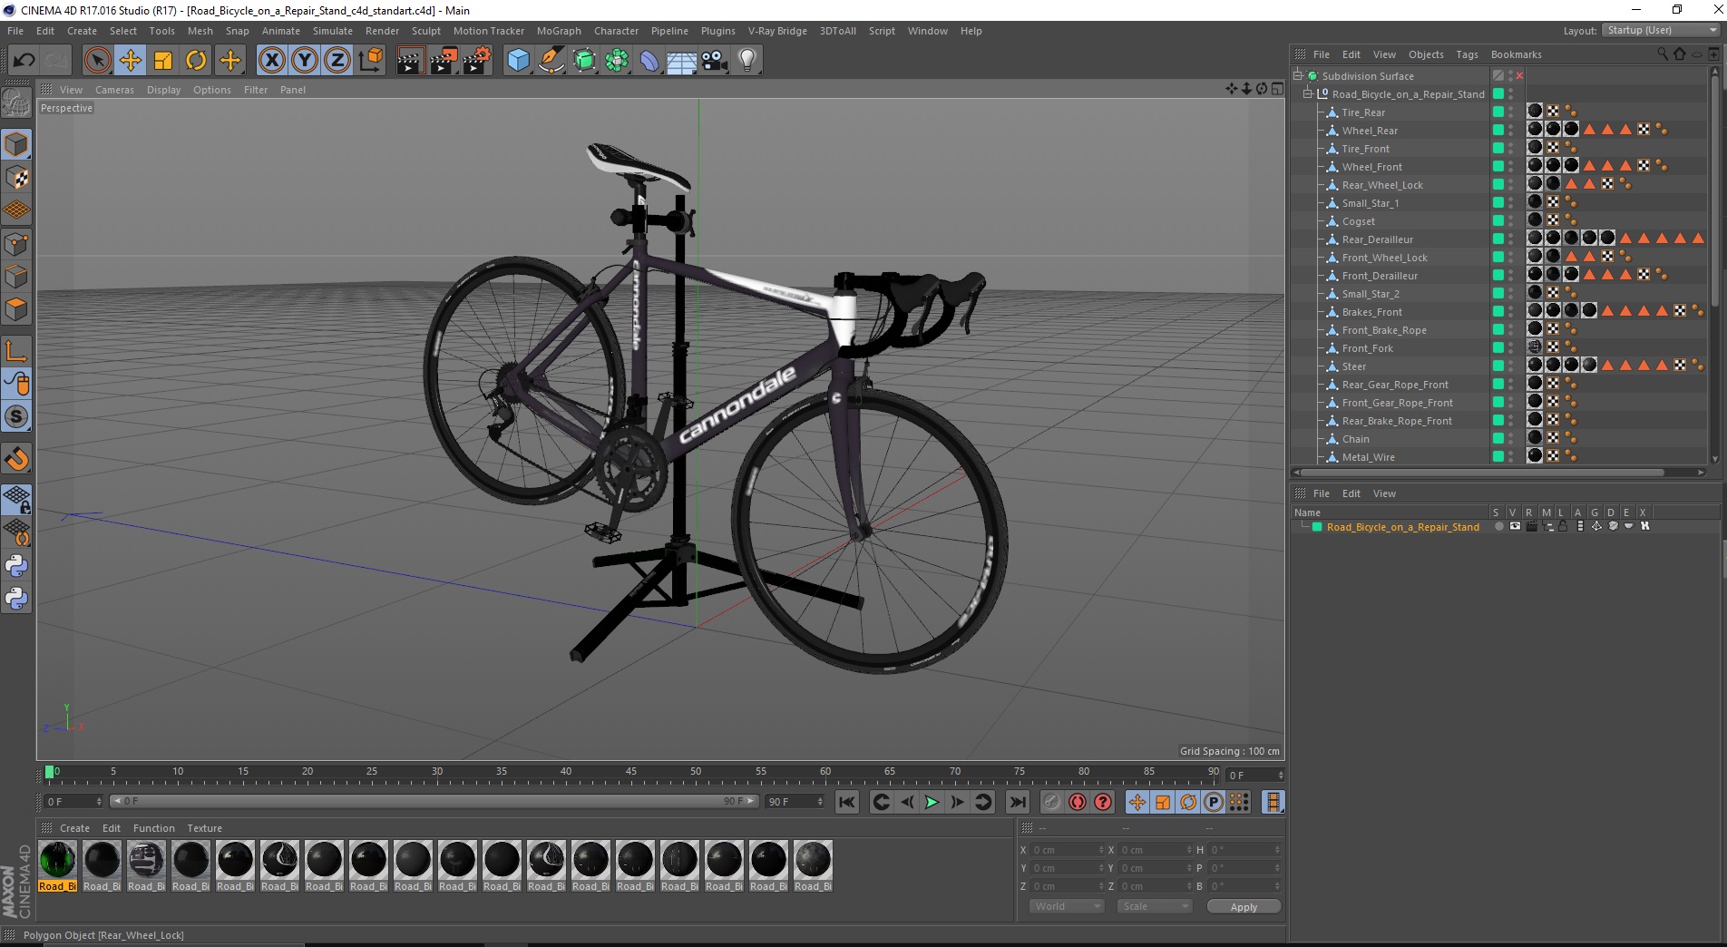Open the spline Pen tool

pos(551,61)
